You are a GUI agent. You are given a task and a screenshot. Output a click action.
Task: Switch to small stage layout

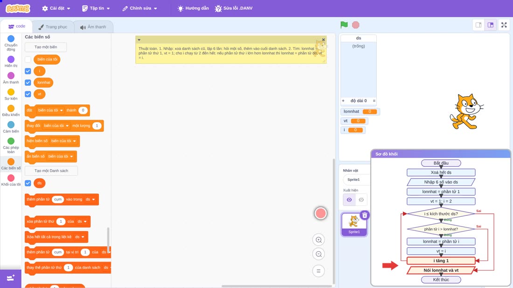pyautogui.click(x=478, y=25)
